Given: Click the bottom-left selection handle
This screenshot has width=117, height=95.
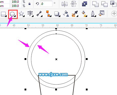Looking at the screenshot, I should 25,89.
